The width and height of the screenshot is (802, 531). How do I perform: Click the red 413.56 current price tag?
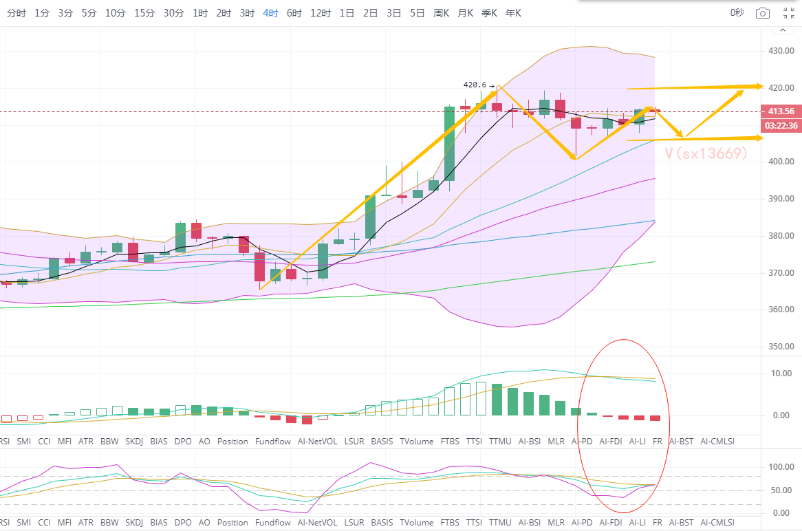coord(779,111)
